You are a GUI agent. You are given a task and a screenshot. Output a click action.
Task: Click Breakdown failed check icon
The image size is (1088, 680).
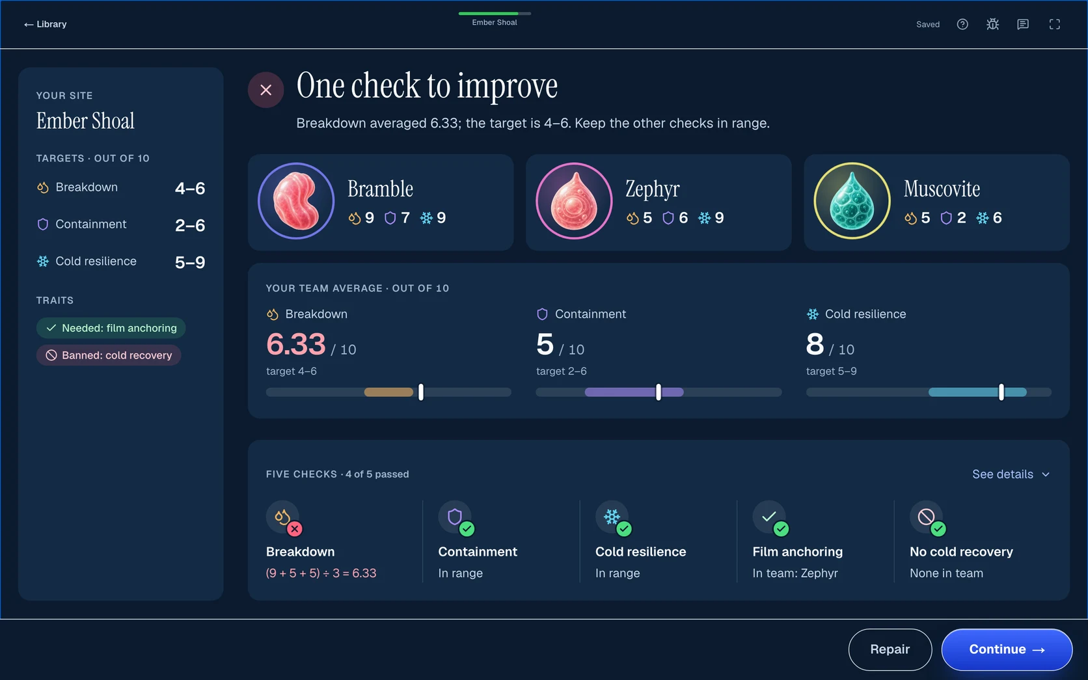coord(284,519)
